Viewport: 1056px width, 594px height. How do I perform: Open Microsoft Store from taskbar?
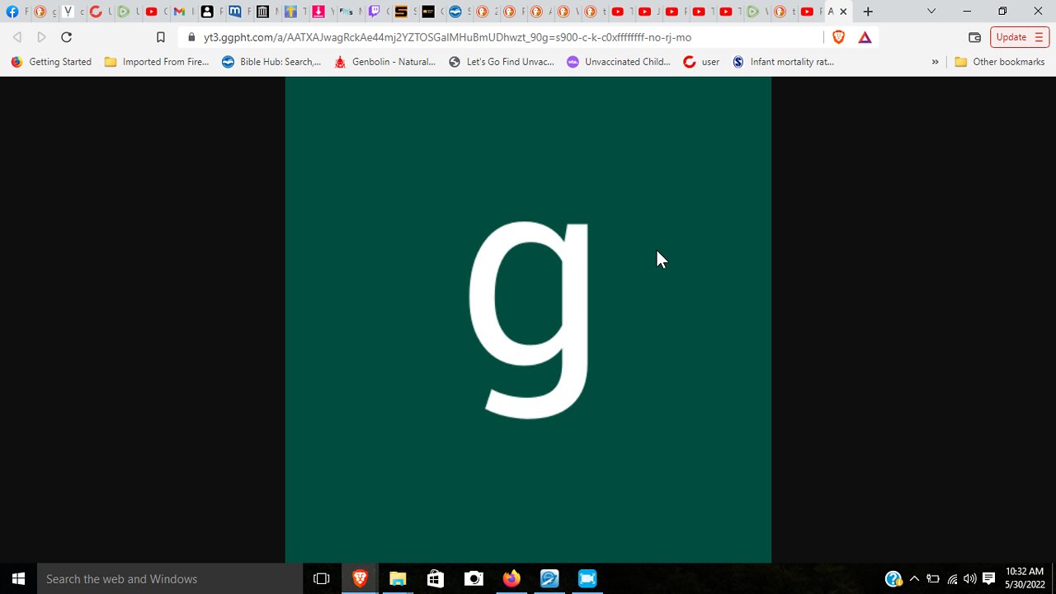point(436,579)
